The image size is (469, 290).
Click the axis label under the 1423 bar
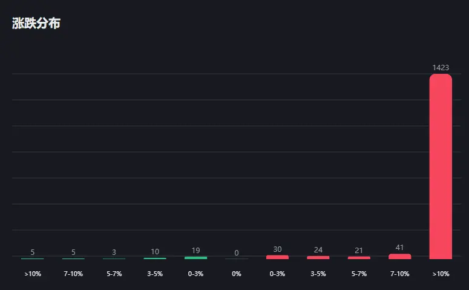tap(441, 274)
